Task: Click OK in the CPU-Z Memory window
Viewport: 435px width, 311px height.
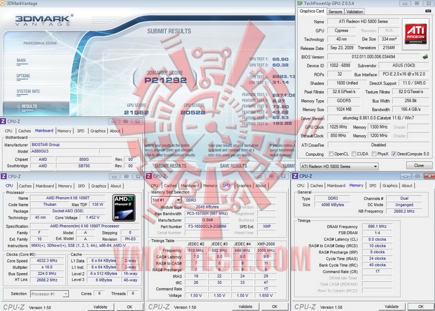Action: click(420, 307)
